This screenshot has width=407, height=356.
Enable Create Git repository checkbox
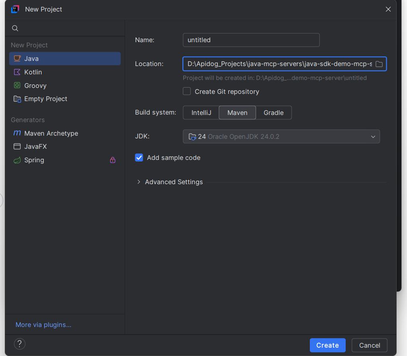(187, 91)
